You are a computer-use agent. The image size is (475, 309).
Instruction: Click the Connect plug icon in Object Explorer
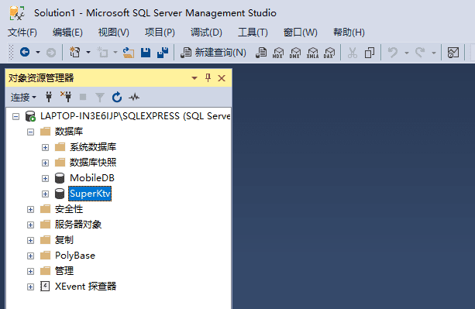point(49,97)
